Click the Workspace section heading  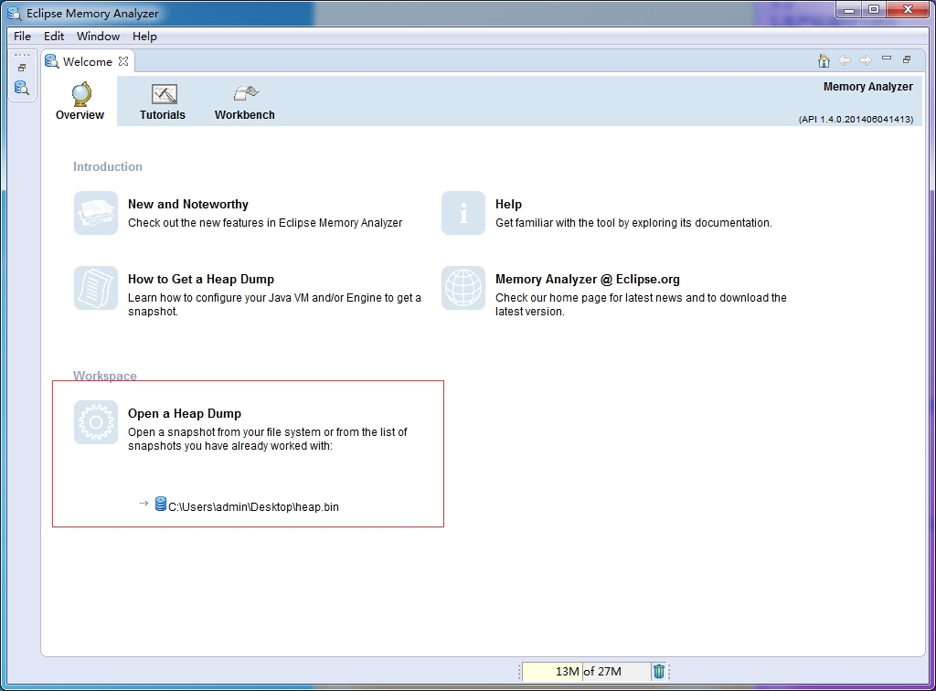(x=105, y=376)
